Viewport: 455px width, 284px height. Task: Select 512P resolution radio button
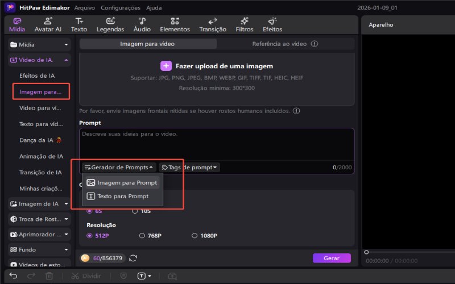point(90,236)
